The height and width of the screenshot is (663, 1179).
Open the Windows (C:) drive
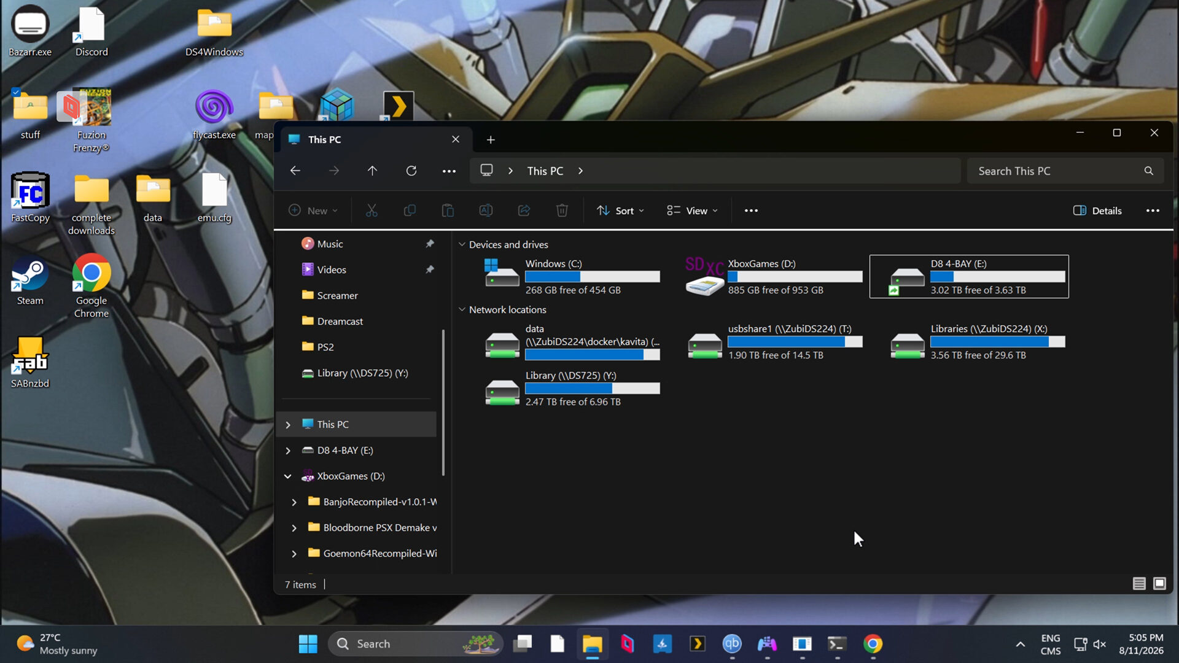(x=572, y=277)
